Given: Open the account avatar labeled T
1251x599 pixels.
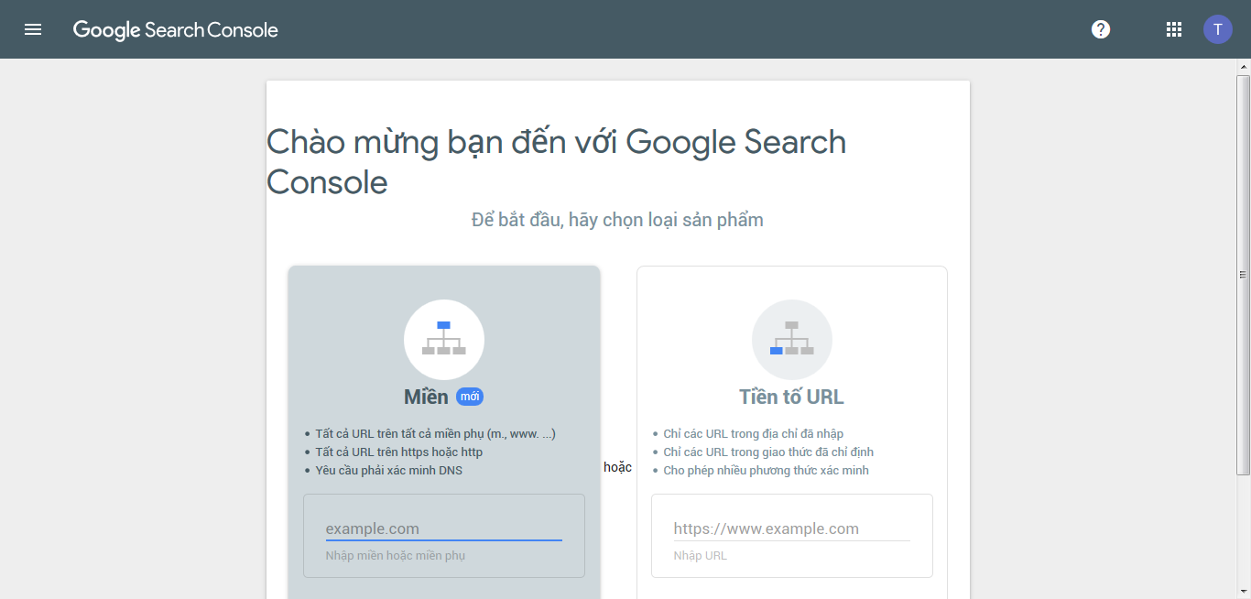Looking at the screenshot, I should point(1217,29).
